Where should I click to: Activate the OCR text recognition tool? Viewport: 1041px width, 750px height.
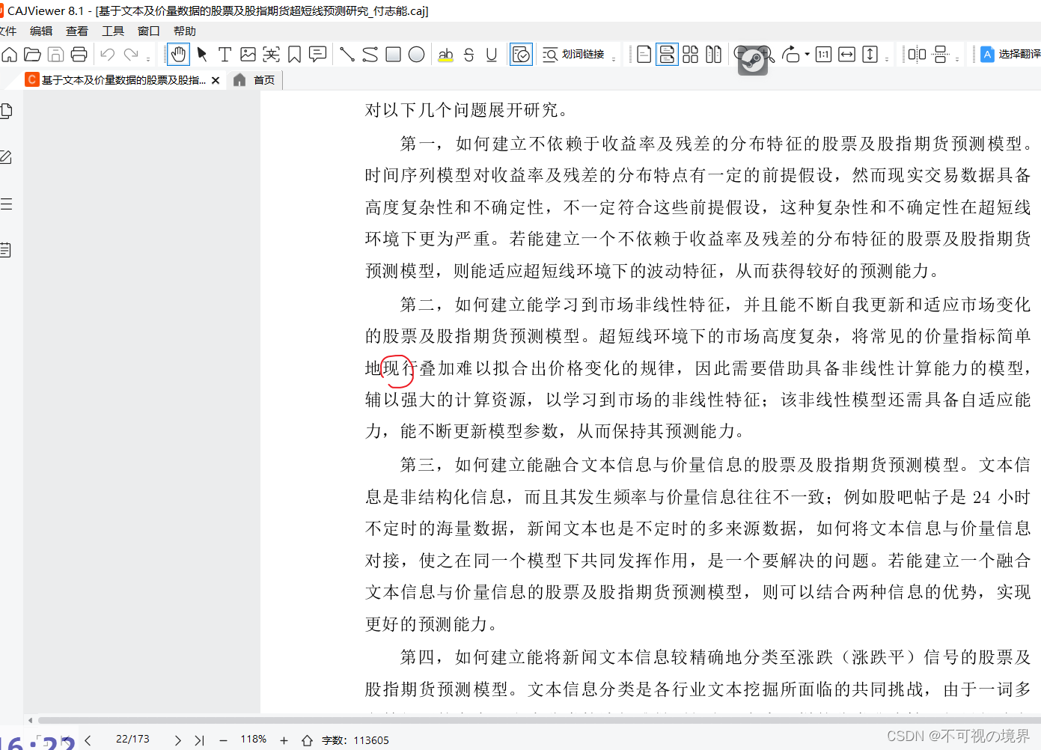(271, 55)
